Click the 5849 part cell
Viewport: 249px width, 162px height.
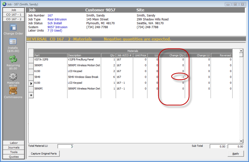click(50, 77)
